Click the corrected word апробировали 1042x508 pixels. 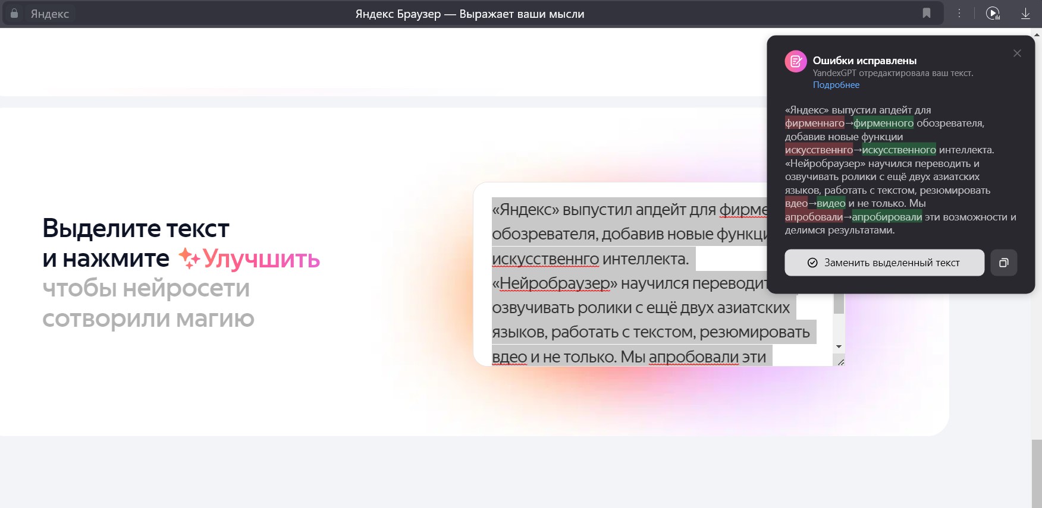(887, 217)
